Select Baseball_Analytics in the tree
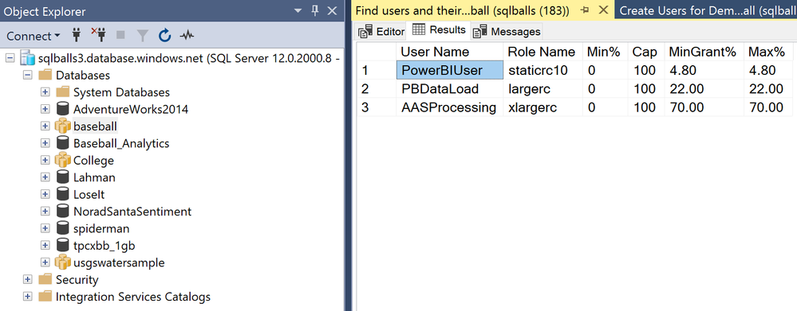Screen dimensions: 797x311 click(121, 143)
